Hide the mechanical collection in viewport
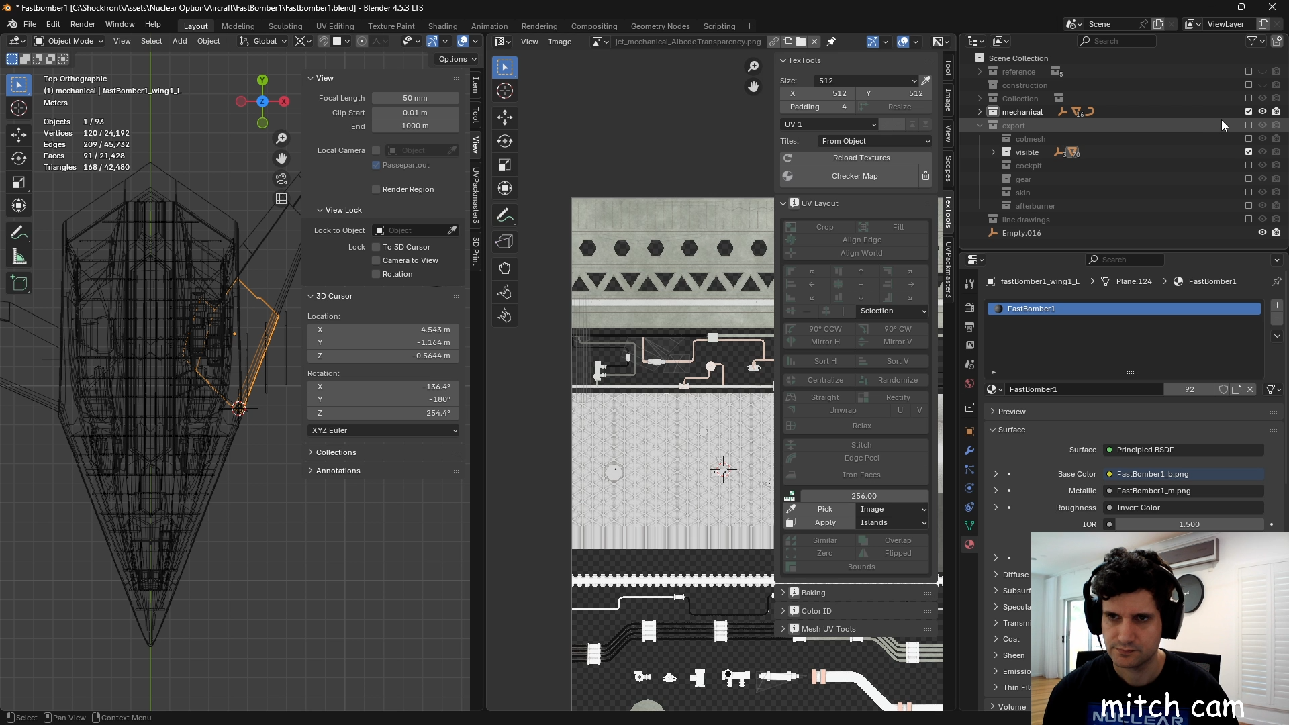This screenshot has height=725, width=1289. (1262, 112)
